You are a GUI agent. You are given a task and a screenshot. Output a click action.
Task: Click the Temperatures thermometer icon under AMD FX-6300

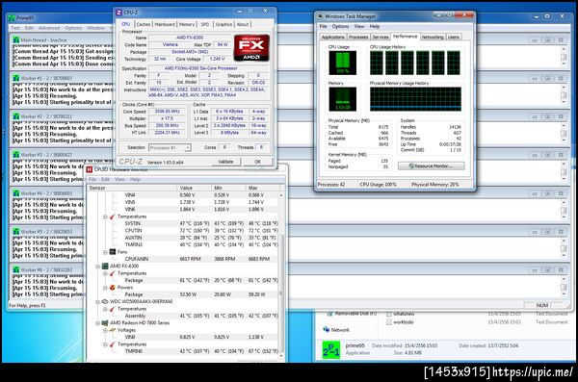click(x=113, y=273)
